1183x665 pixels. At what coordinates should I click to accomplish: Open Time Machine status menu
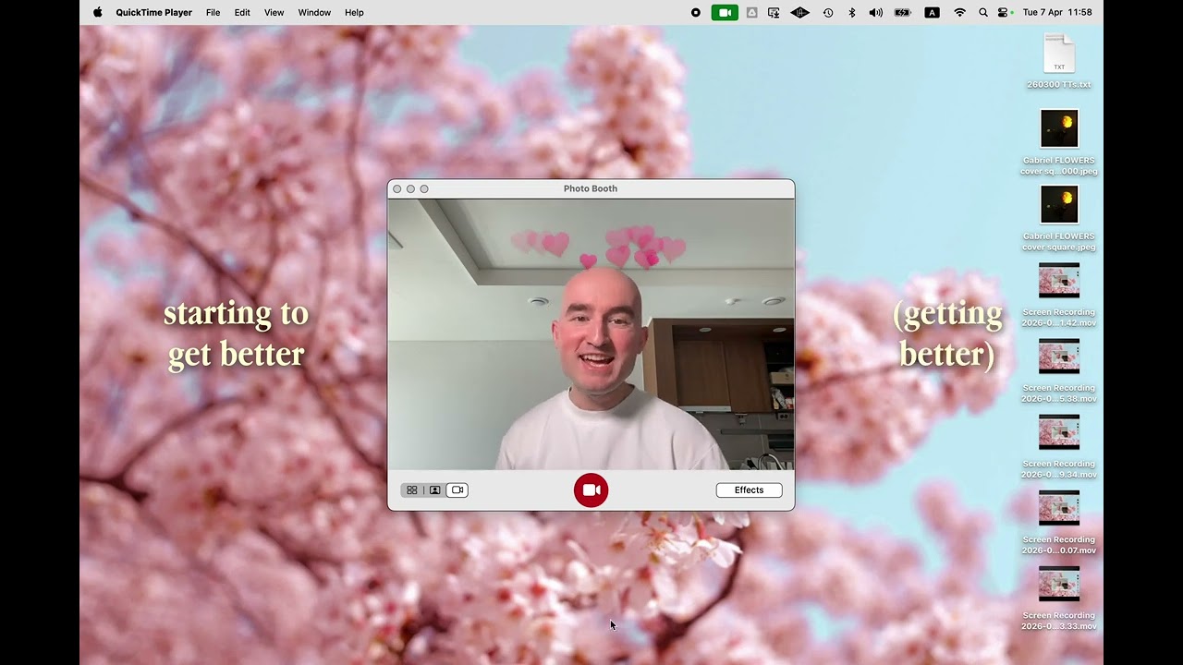[x=827, y=13]
